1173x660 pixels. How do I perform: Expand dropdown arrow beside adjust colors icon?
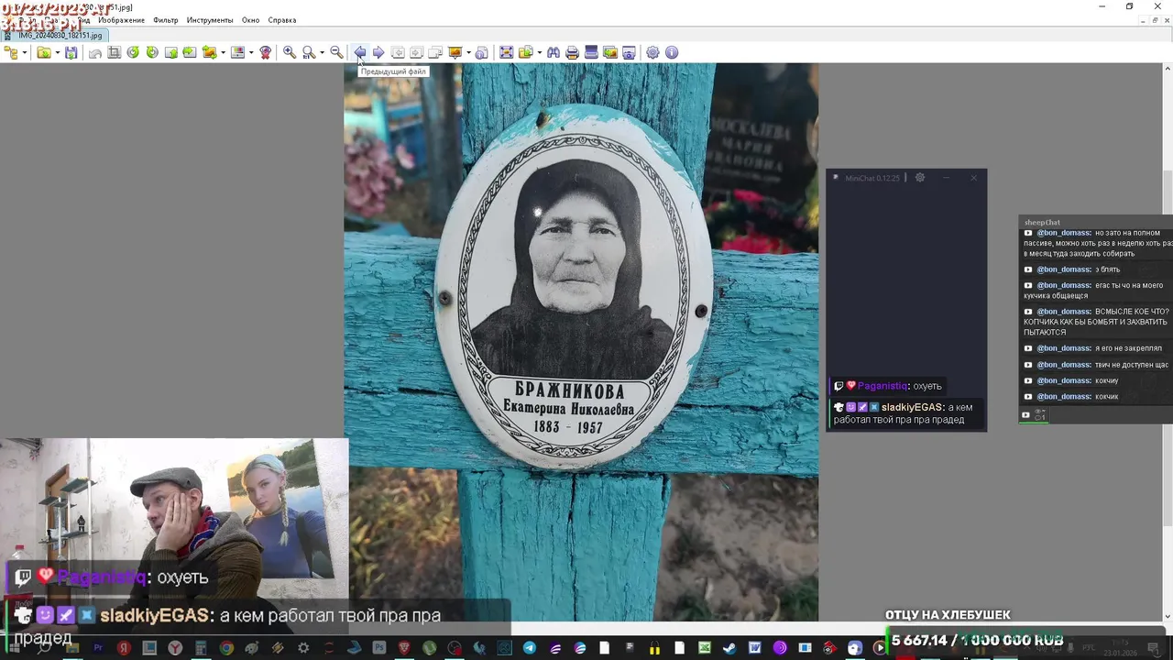[251, 52]
